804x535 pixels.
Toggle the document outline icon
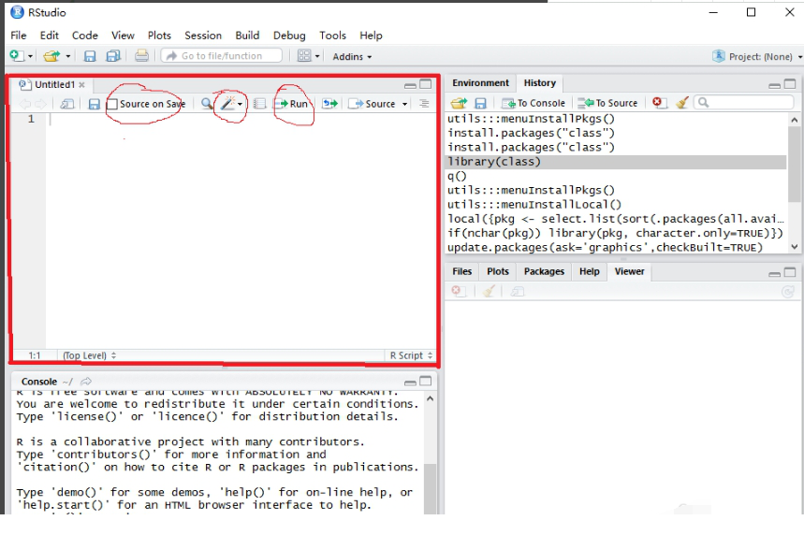[x=424, y=104]
